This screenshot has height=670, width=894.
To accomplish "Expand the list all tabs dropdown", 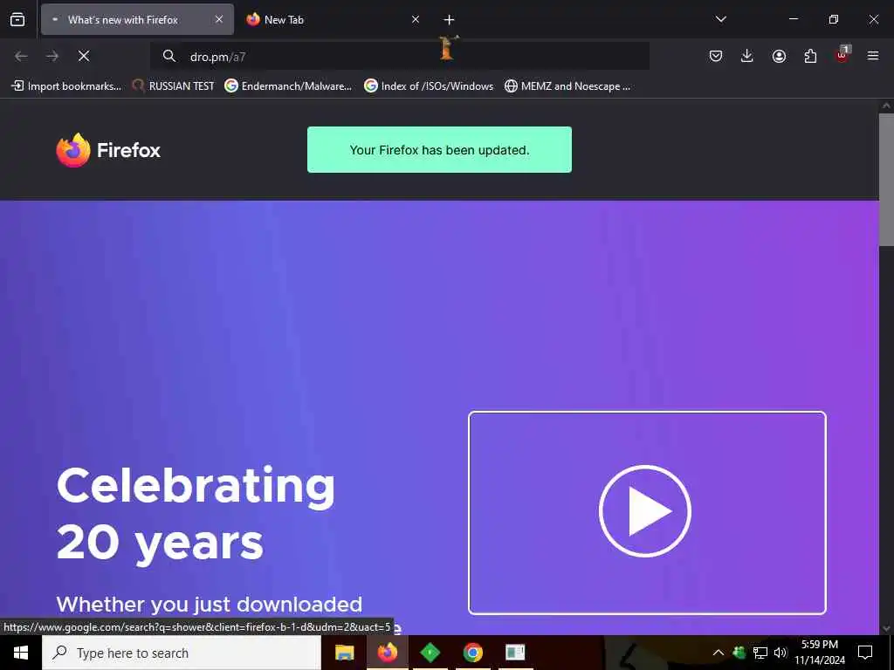I will pyautogui.click(x=720, y=19).
